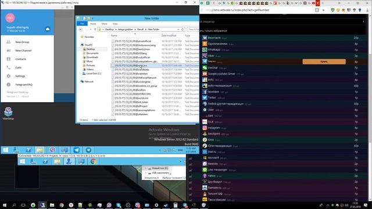The image size is (372, 209).
Task: Click the Telegram row icon in service list
Action: pyautogui.click(x=205, y=62)
